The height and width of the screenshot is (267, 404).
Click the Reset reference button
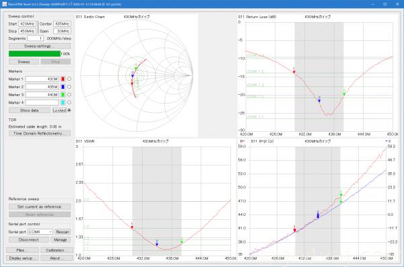coord(40,215)
